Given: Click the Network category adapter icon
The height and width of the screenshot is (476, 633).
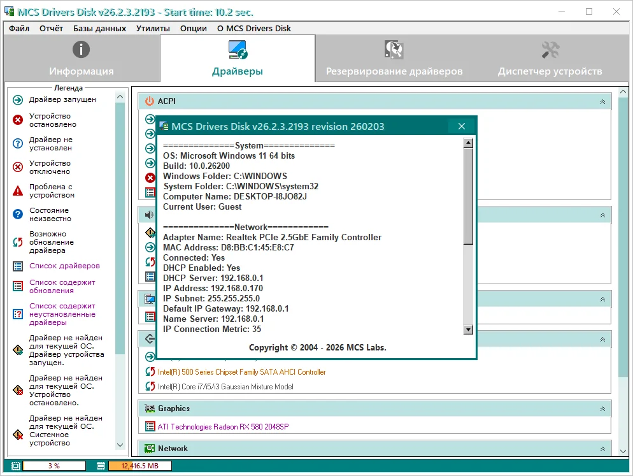Looking at the screenshot, I should point(150,449).
